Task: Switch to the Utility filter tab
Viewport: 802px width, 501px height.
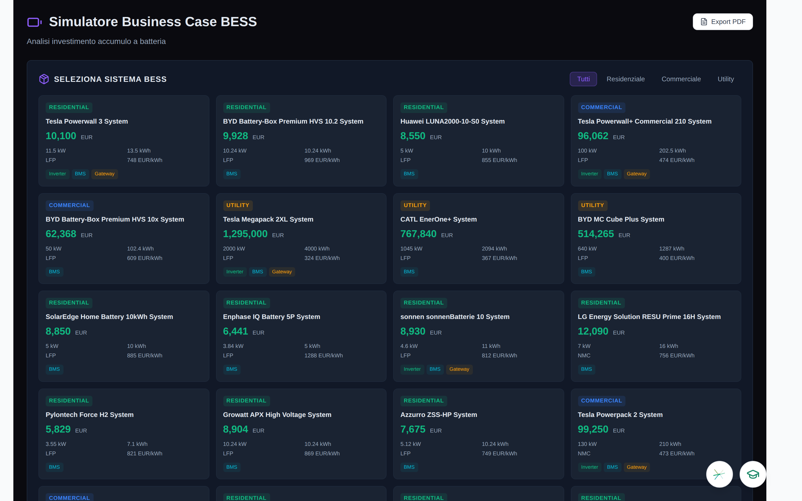Action: (x=725, y=79)
